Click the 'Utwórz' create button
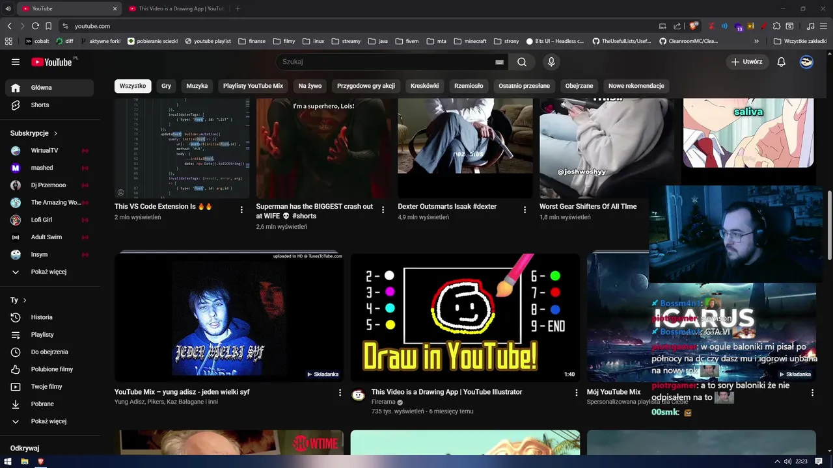833x468 pixels. coord(746,62)
